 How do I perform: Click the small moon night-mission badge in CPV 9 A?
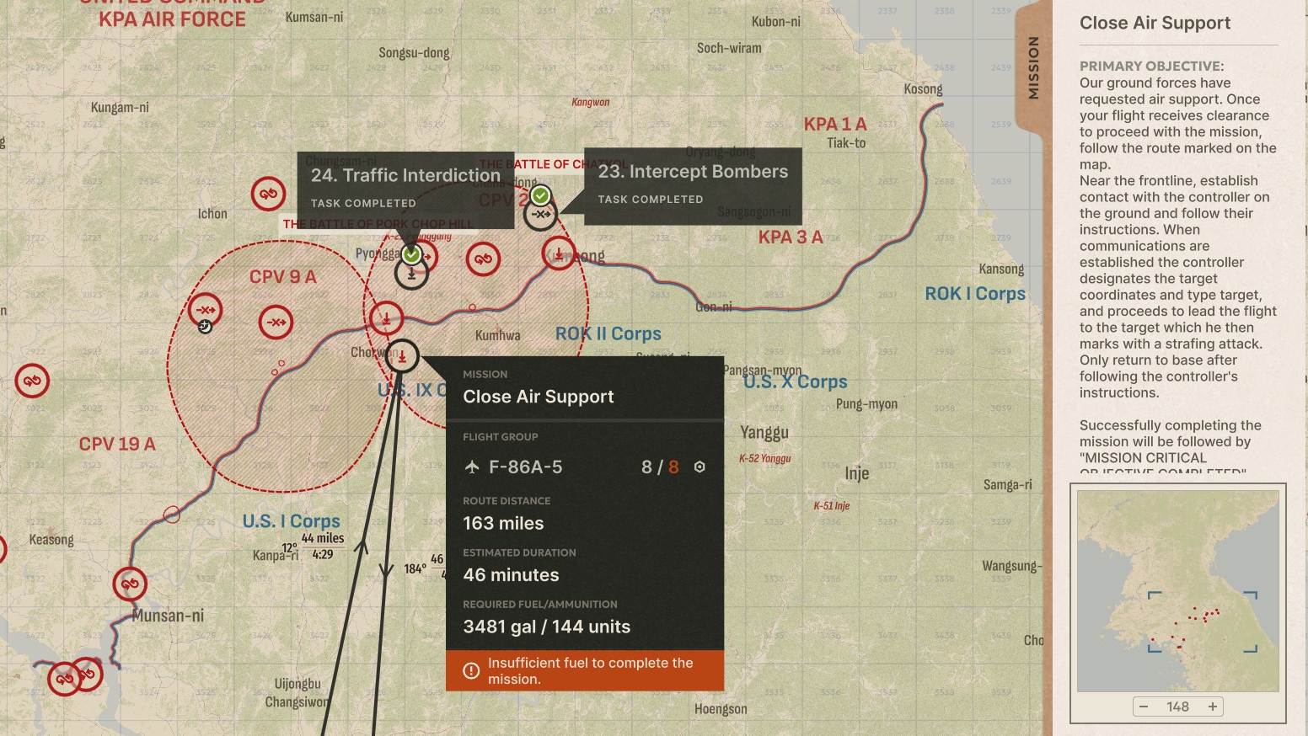[205, 326]
